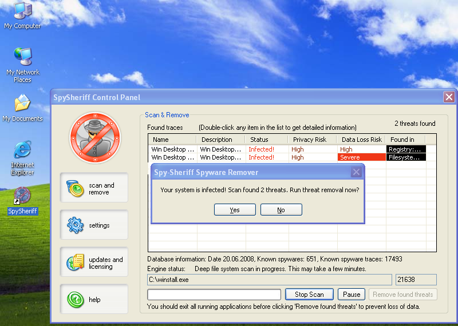Image resolution: width=458 pixels, height=326 pixels.
Task: Open the updates and licensing section
Action: coord(94,263)
